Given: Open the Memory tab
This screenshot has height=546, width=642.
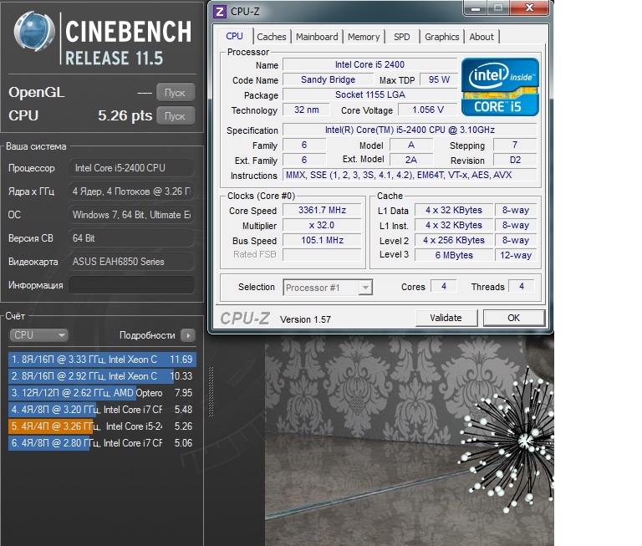Looking at the screenshot, I should coord(364,37).
